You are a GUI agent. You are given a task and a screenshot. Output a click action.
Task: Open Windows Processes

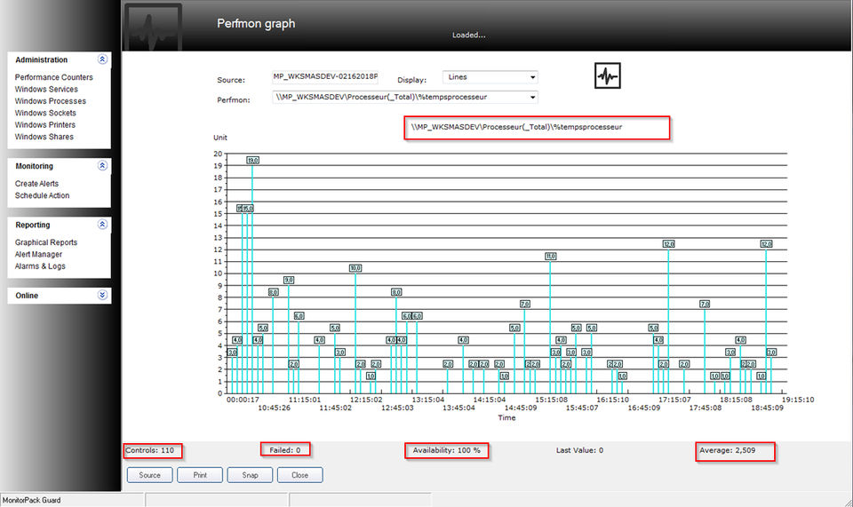50,101
